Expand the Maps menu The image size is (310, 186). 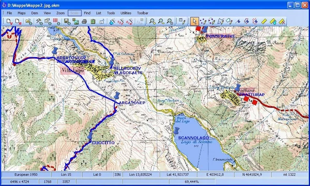click(22, 13)
